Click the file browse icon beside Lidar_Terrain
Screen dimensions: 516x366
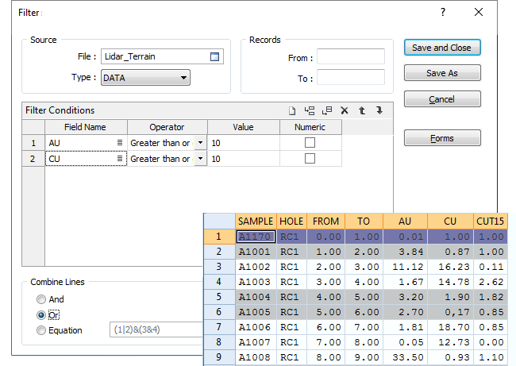tap(214, 56)
